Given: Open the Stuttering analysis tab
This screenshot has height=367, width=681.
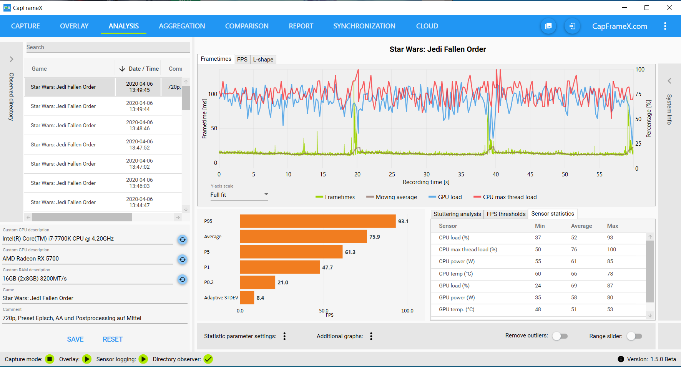Looking at the screenshot, I should pyautogui.click(x=457, y=214).
